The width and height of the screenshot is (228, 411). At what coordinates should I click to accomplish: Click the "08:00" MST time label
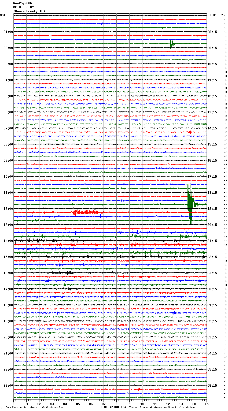click(x=8, y=144)
